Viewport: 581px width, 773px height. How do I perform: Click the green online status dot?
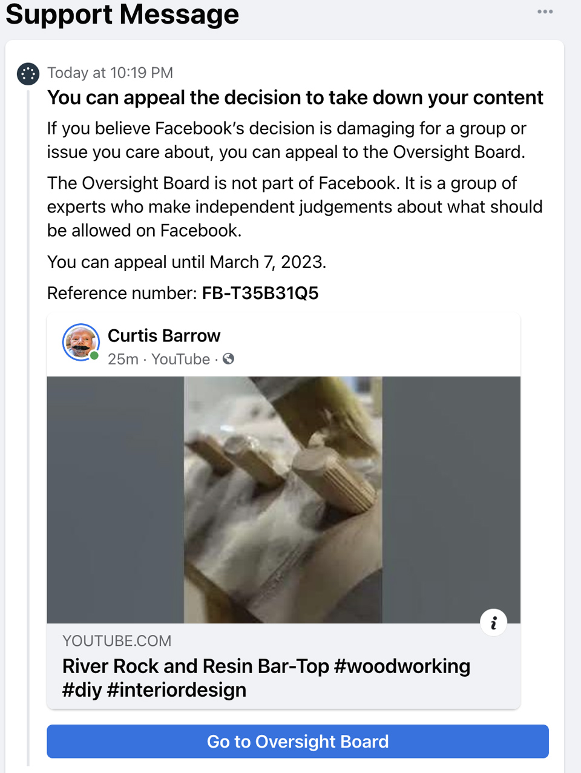click(x=94, y=356)
